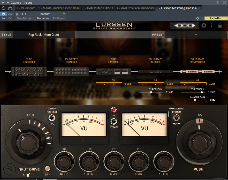228x180 pixels.
Task: Click the left VU meter
Action: [x=84, y=125]
